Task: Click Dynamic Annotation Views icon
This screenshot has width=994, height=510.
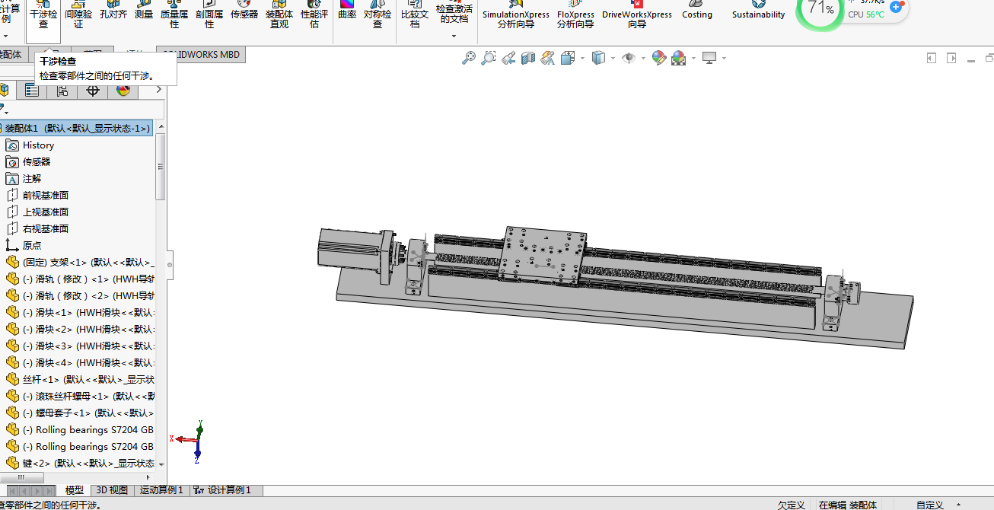Action: tap(548, 58)
